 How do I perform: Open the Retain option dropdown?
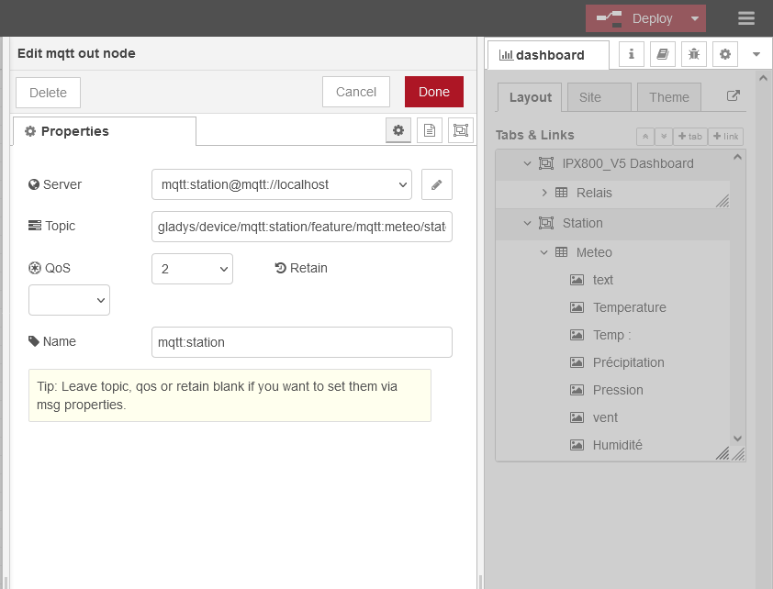(x=69, y=300)
